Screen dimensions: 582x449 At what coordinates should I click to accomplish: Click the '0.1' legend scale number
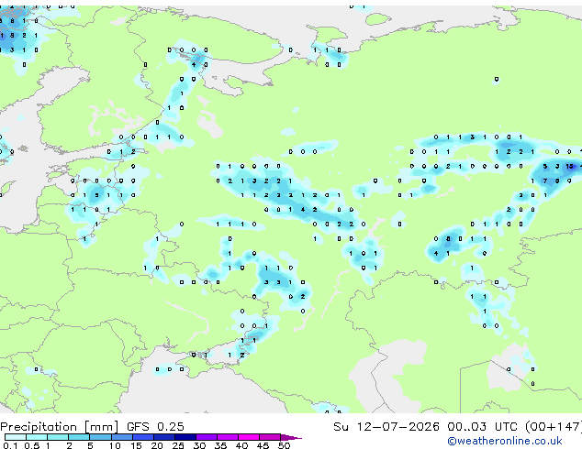(10, 445)
